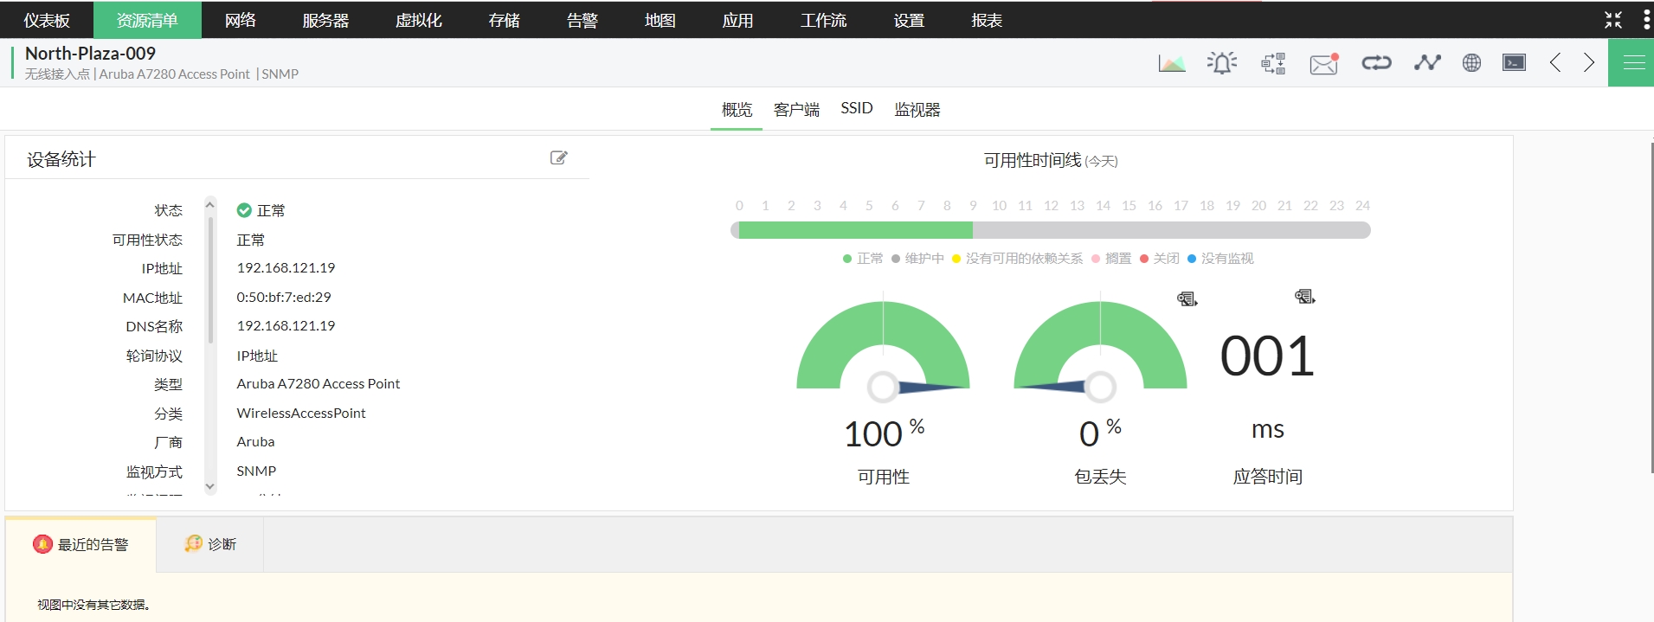The width and height of the screenshot is (1654, 622).
Task: Click the 可用性 100% gauge
Action: pyautogui.click(x=883, y=355)
